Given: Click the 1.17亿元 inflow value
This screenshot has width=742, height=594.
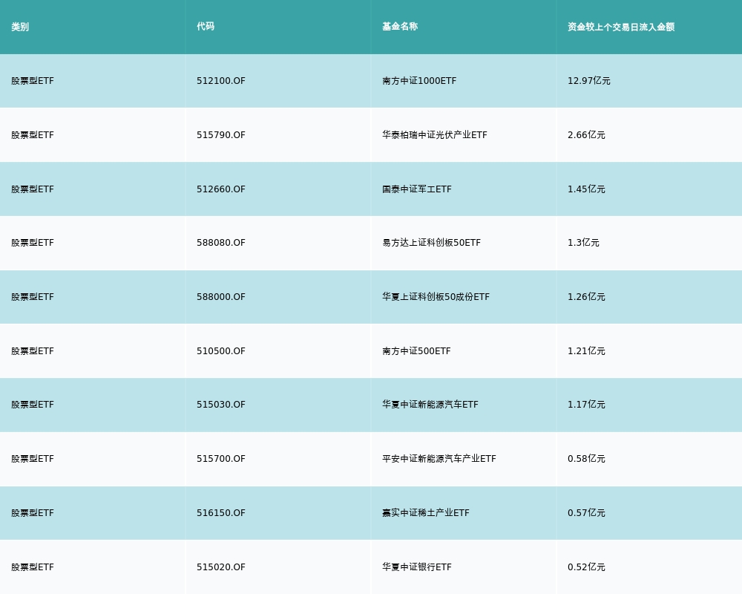Looking at the screenshot, I should (x=586, y=405).
